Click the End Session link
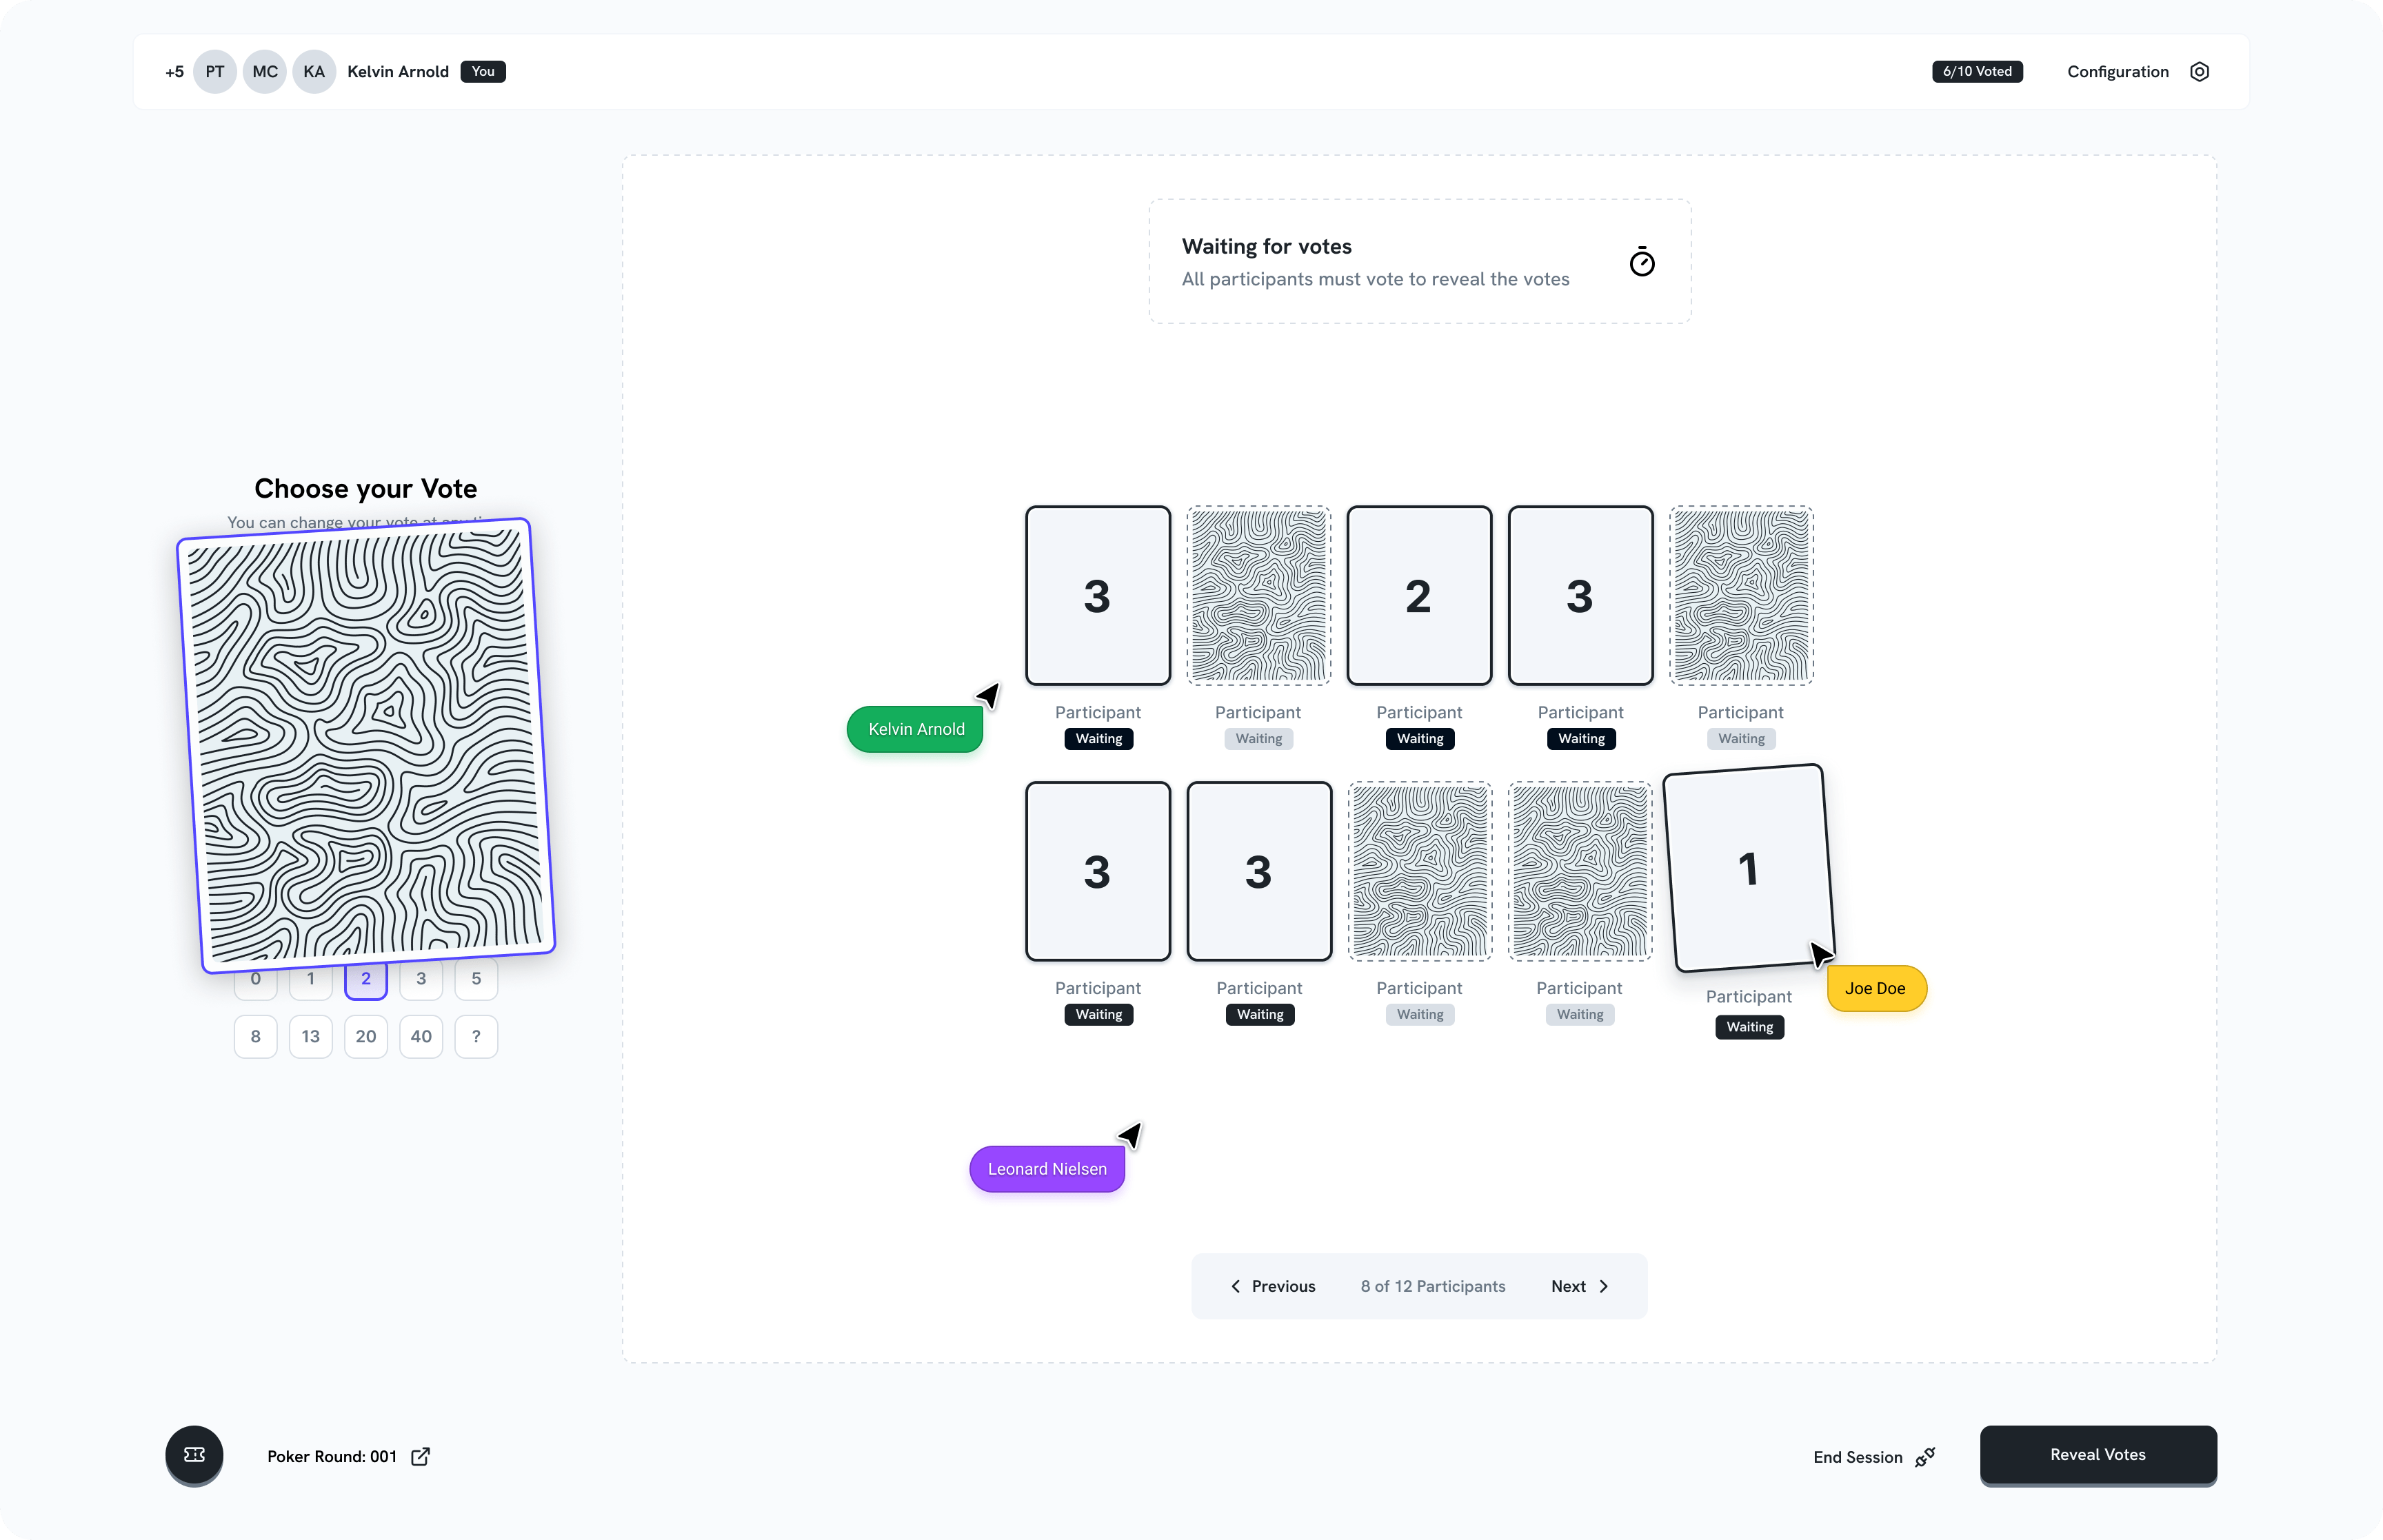Screen dimensions: 2383x1540 (x=1857, y=1457)
